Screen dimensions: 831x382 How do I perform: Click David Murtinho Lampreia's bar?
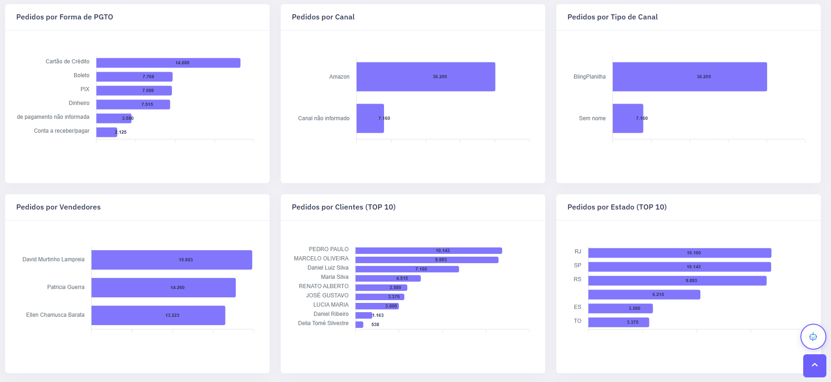click(x=171, y=260)
